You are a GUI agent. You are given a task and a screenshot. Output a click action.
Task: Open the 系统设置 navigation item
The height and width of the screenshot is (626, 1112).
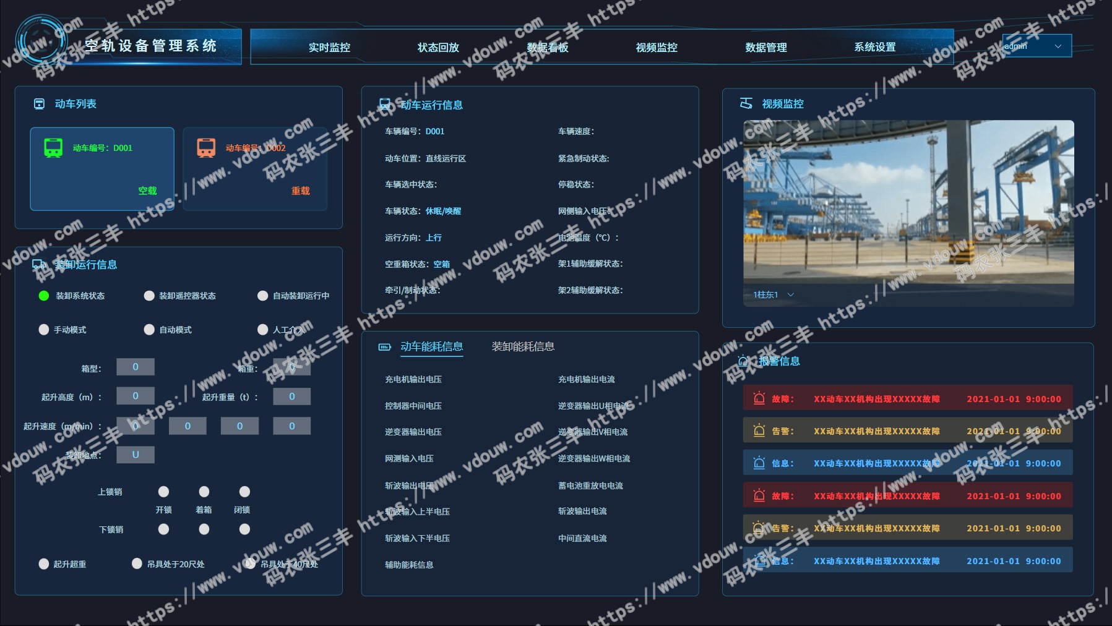874,48
